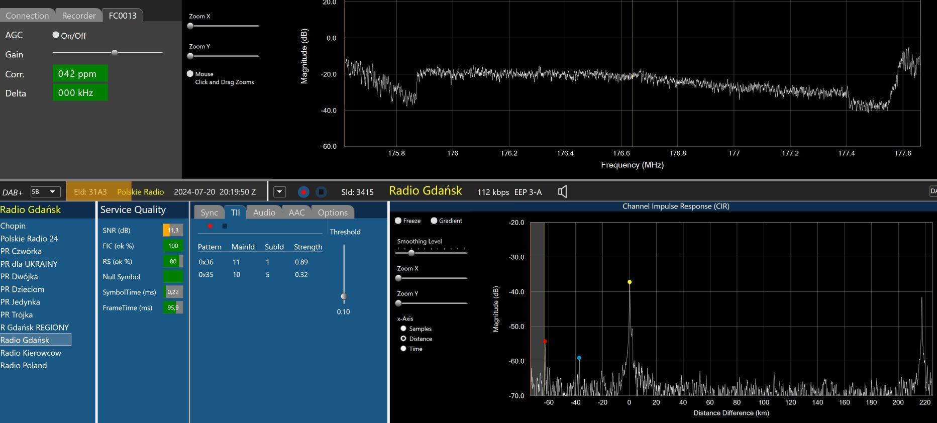
Task: Click the small dark TII stop square
Action: tap(225, 226)
